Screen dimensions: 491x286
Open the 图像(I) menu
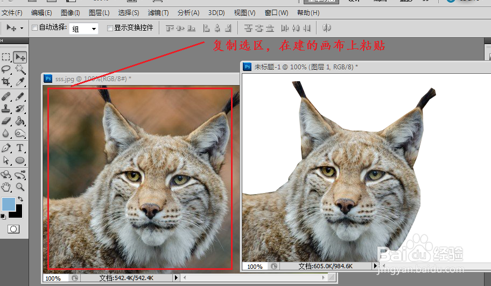70,13
